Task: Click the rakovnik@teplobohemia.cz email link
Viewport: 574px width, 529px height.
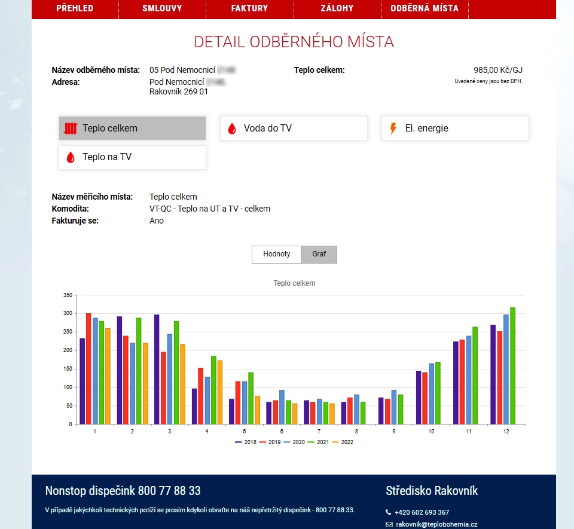Action: click(x=436, y=524)
